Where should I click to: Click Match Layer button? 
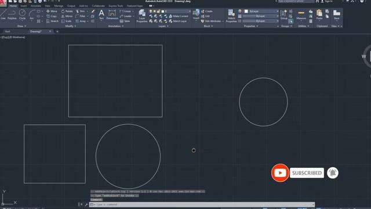178,21
